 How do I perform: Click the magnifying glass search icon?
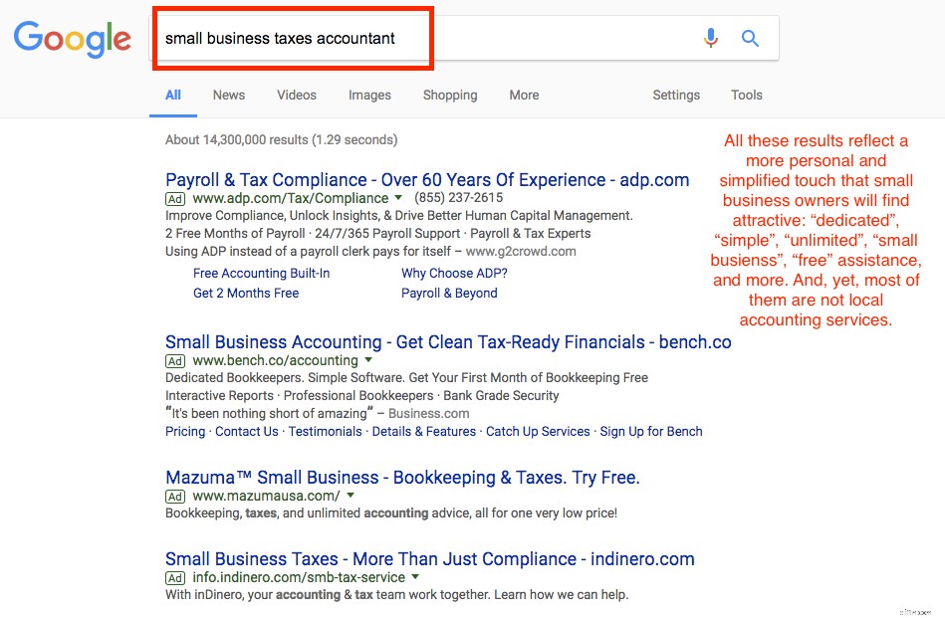pyautogui.click(x=749, y=37)
